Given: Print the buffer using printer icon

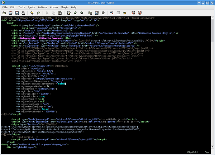Looking at the screenshot, I should pyautogui.click(x=23, y=13).
